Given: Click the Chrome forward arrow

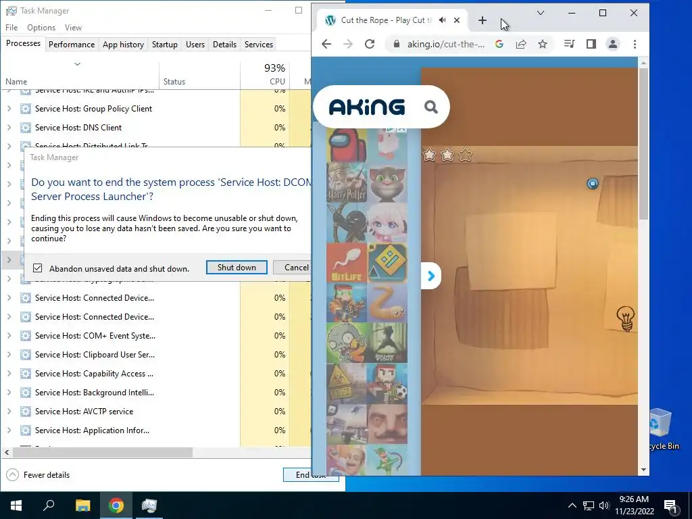Looking at the screenshot, I should (x=348, y=44).
